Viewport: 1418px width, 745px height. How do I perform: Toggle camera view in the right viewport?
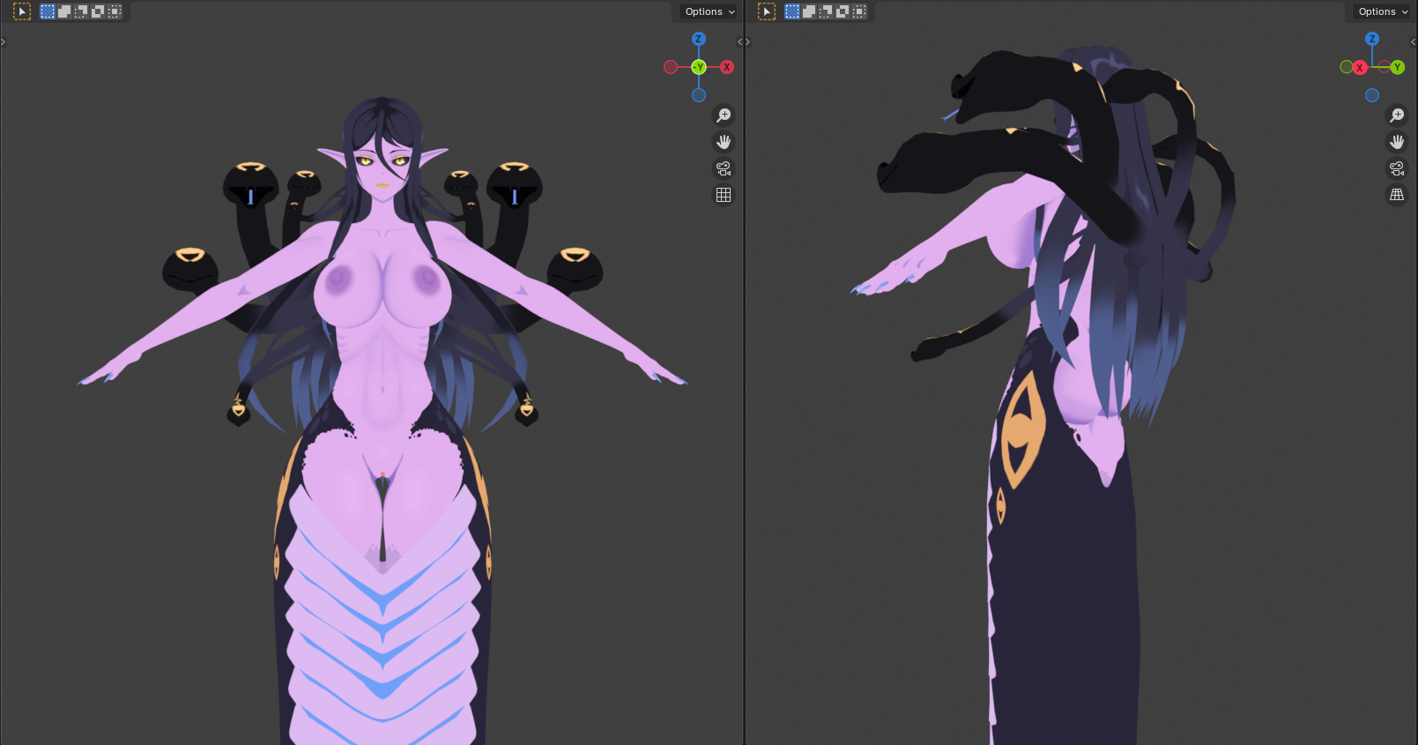point(1397,168)
